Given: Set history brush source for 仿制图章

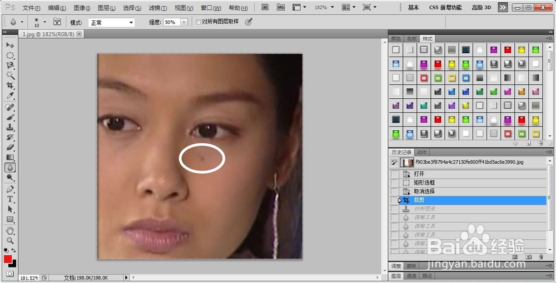Looking at the screenshot, I should click(394, 209).
